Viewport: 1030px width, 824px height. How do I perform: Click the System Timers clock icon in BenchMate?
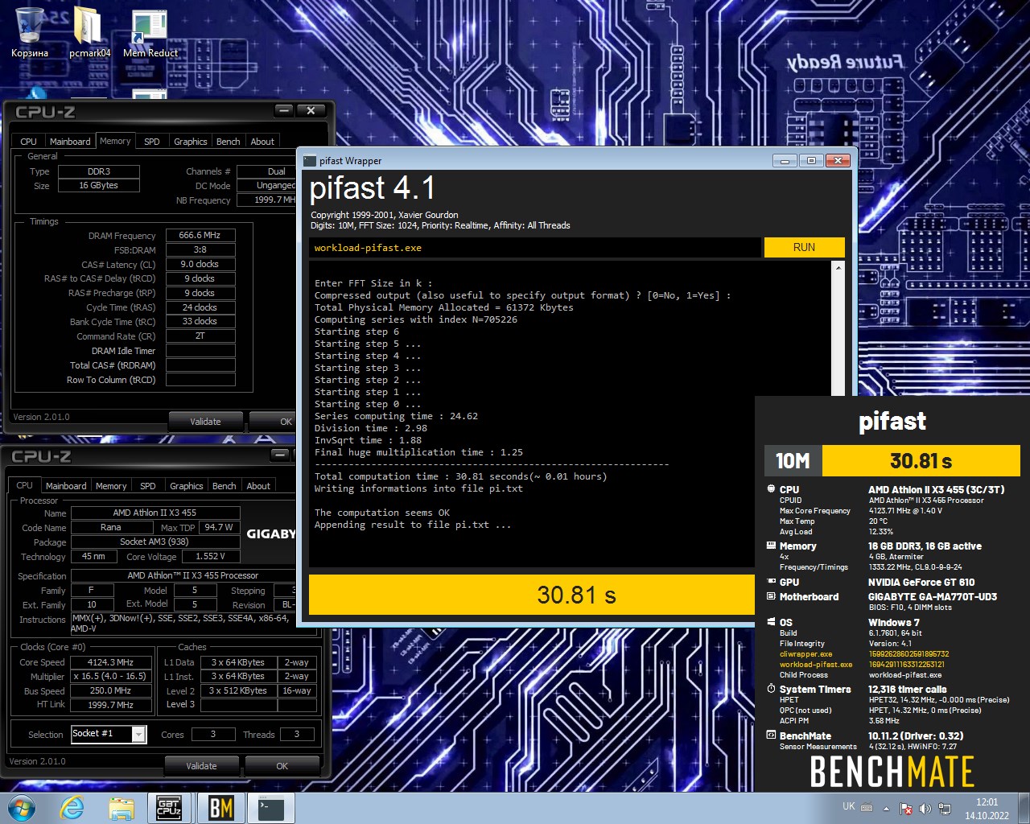pyautogui.click(x=771, y=689)
